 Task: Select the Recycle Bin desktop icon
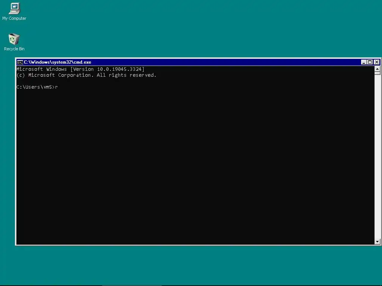click(14, 42)
